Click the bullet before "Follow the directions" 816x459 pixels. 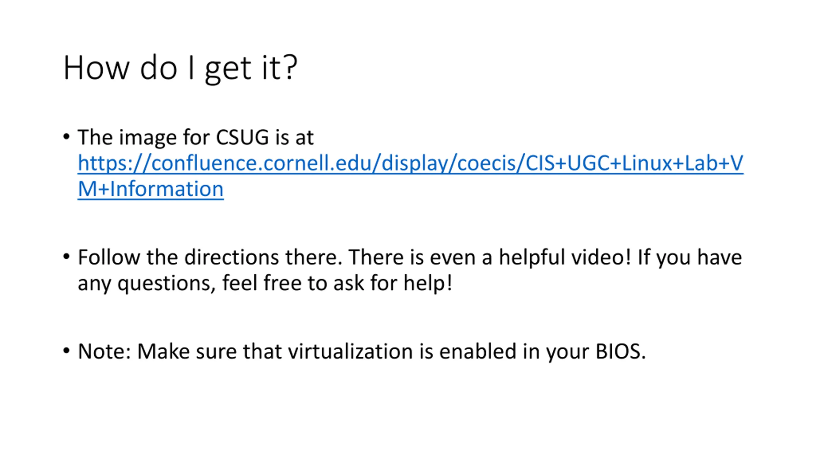pyautogui.click(x=66, y=256)
